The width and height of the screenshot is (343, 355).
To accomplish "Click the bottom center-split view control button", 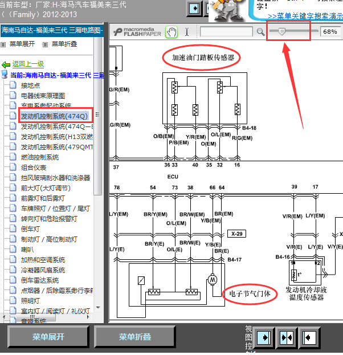I will tap(287, 337).
